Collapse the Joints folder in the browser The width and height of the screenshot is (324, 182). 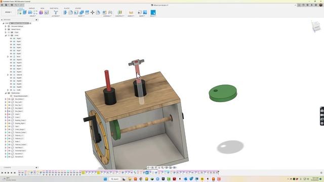coord(6,35)
